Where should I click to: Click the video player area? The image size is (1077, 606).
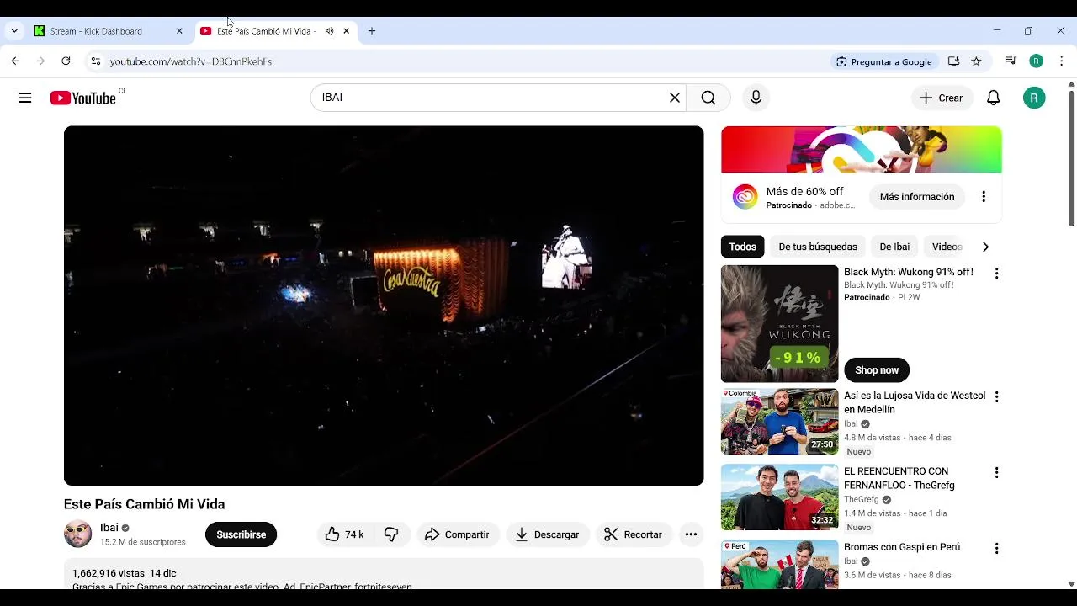384,306
